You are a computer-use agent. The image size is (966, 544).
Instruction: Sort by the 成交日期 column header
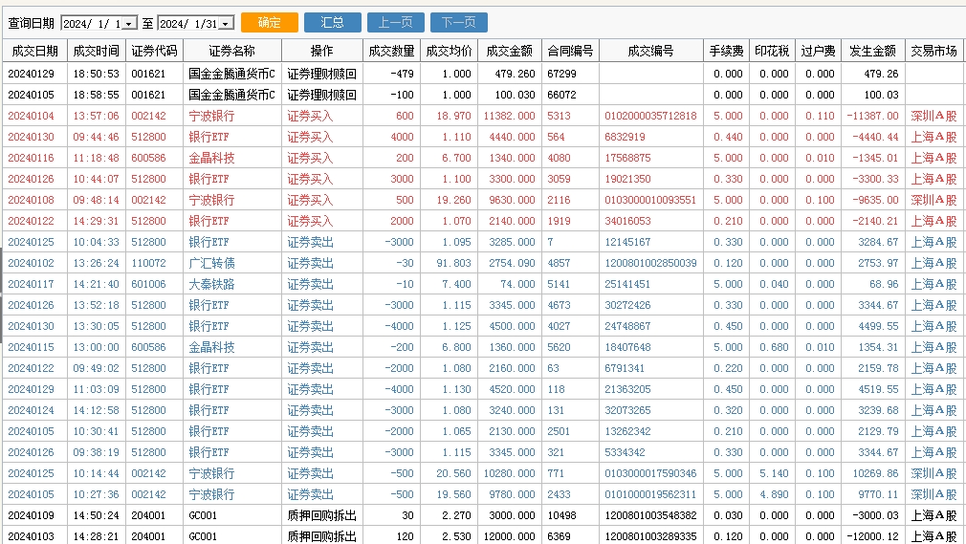pos(33,51)
